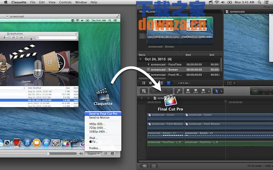Image resolution: width=273 pixels, height=170 pixels.
Task: Select the ProRes export option
Action: coord(95,148)
